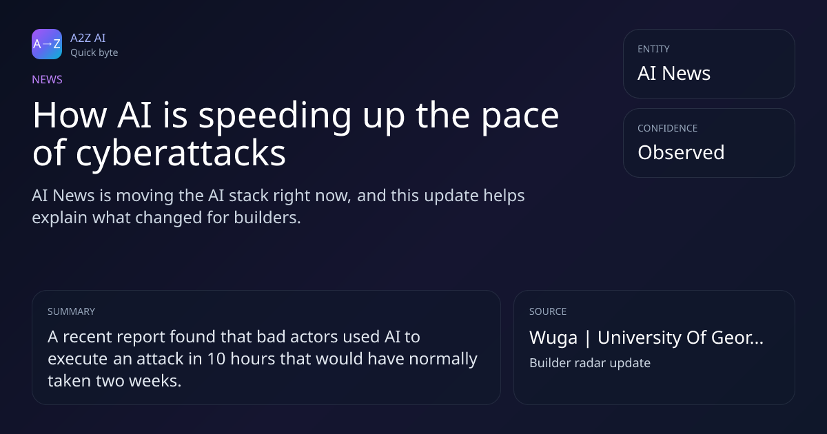Open the CONFIDENCE Observed card
This screenshot has width=827, height=434.
pos(708,143)
